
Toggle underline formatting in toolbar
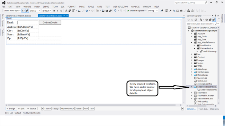pos(61,11)
